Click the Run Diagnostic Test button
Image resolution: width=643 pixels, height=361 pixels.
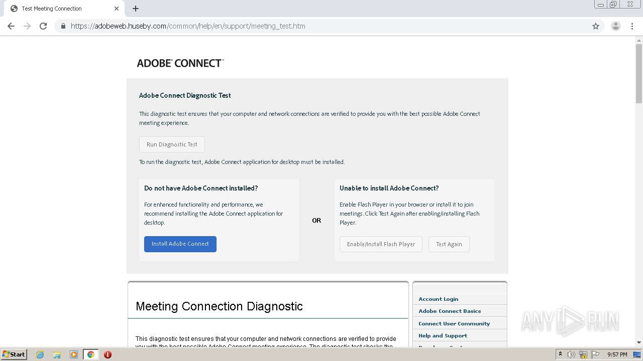(172, 144)
